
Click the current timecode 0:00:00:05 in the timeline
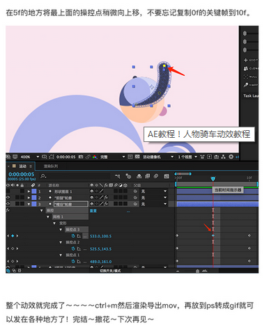click(x=21, y=174)
